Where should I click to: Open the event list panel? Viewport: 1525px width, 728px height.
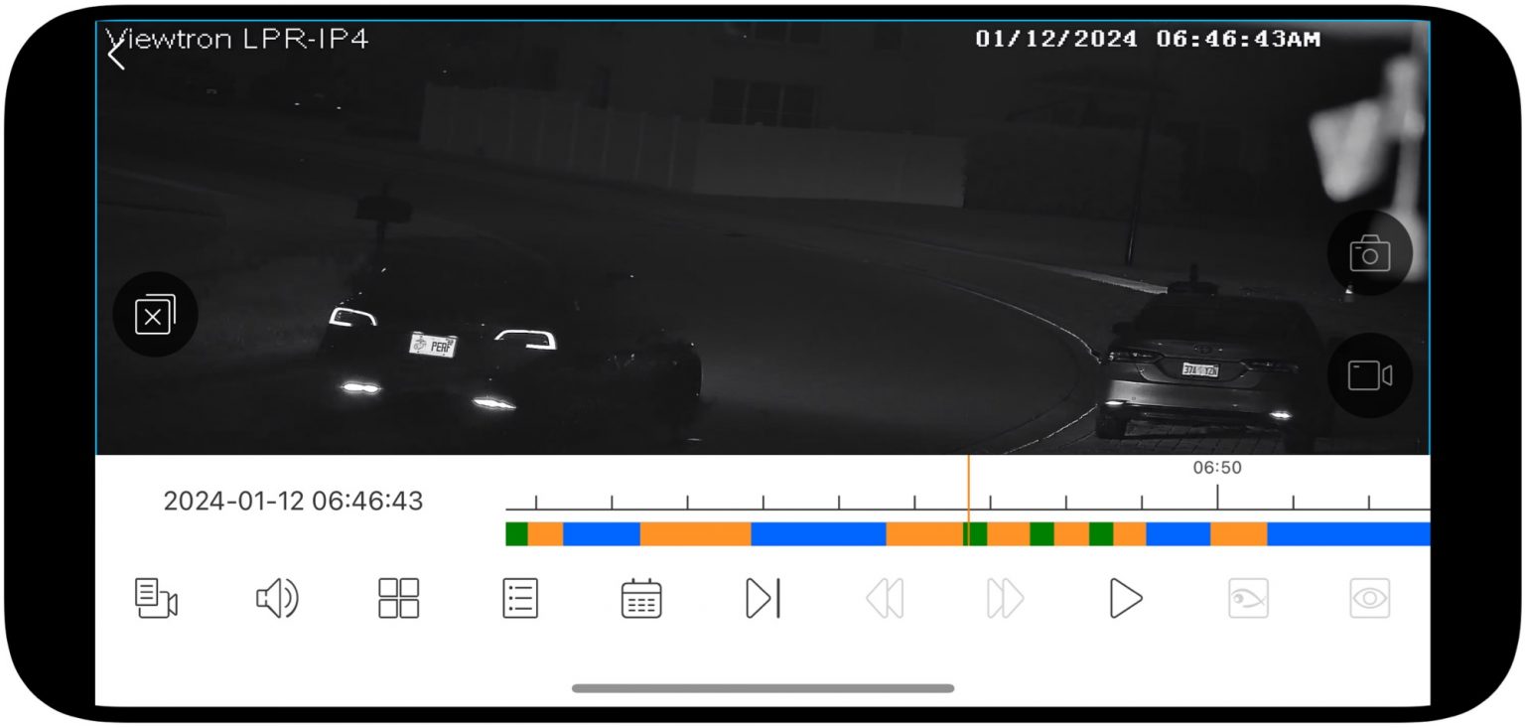(520, 597)
